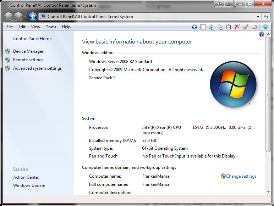
Task: Click the small blue Up toolbar icon
Action: point(194,27)
